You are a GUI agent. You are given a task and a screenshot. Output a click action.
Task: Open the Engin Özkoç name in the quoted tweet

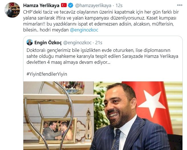(48, 43)
